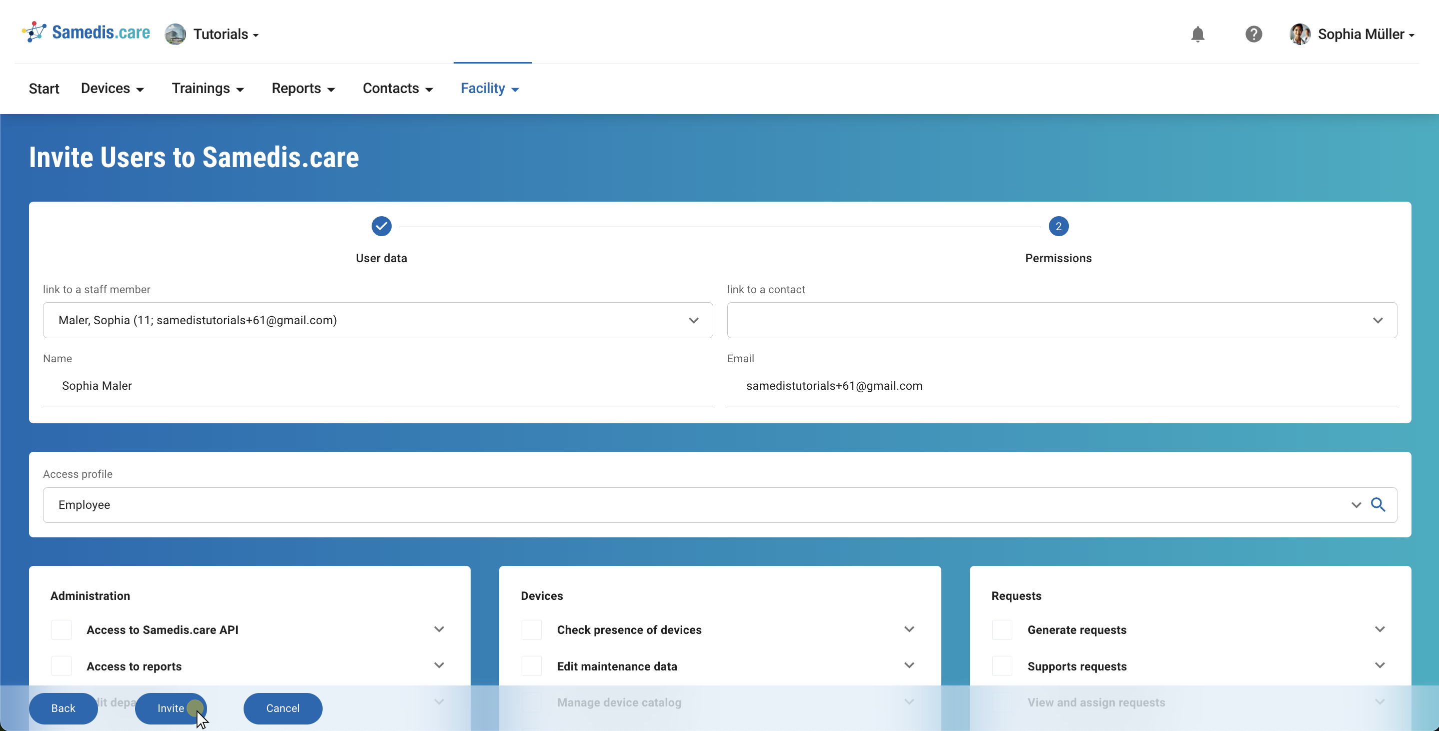Tick the Access to reports checkbox
Screen dimensions: 1439x731
62,666
